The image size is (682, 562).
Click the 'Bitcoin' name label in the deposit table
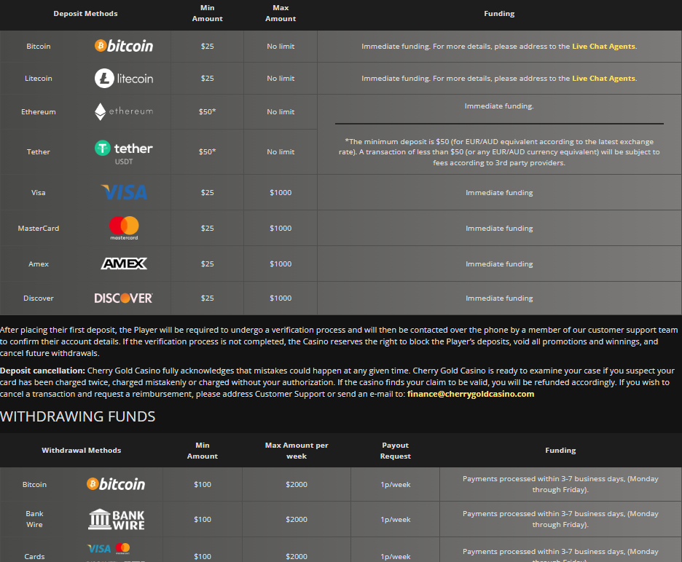[39, 46]
